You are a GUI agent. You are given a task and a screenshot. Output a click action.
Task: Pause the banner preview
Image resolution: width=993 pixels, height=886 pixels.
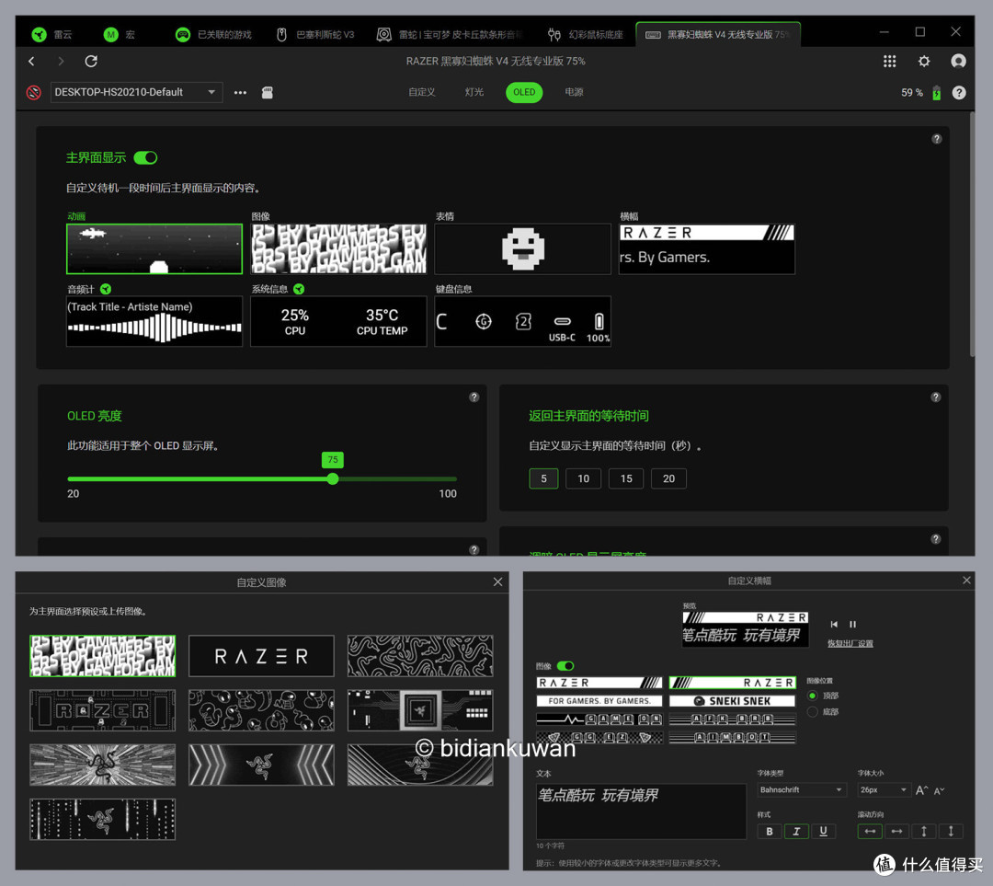coord(852,625)
